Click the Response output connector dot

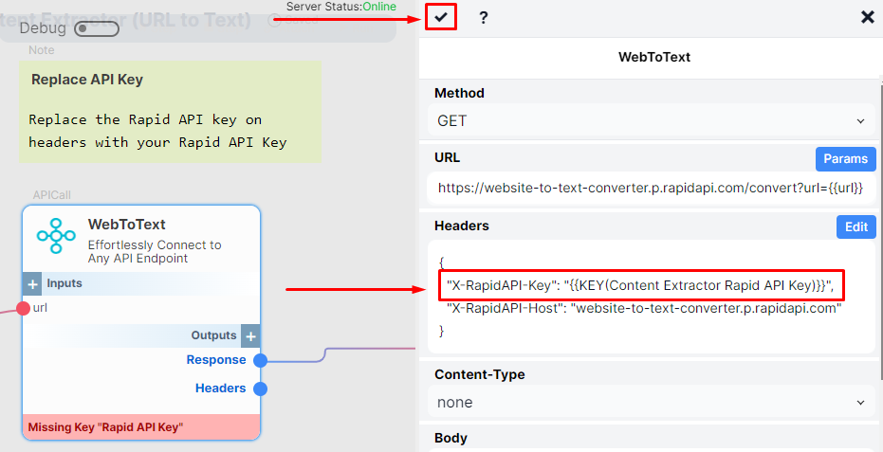[260, 360]
